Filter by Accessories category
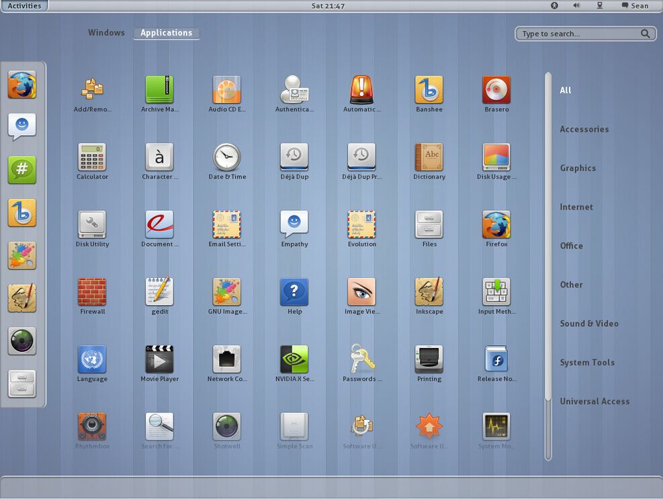This screenshot has width=663, height=499. point(584,130)
